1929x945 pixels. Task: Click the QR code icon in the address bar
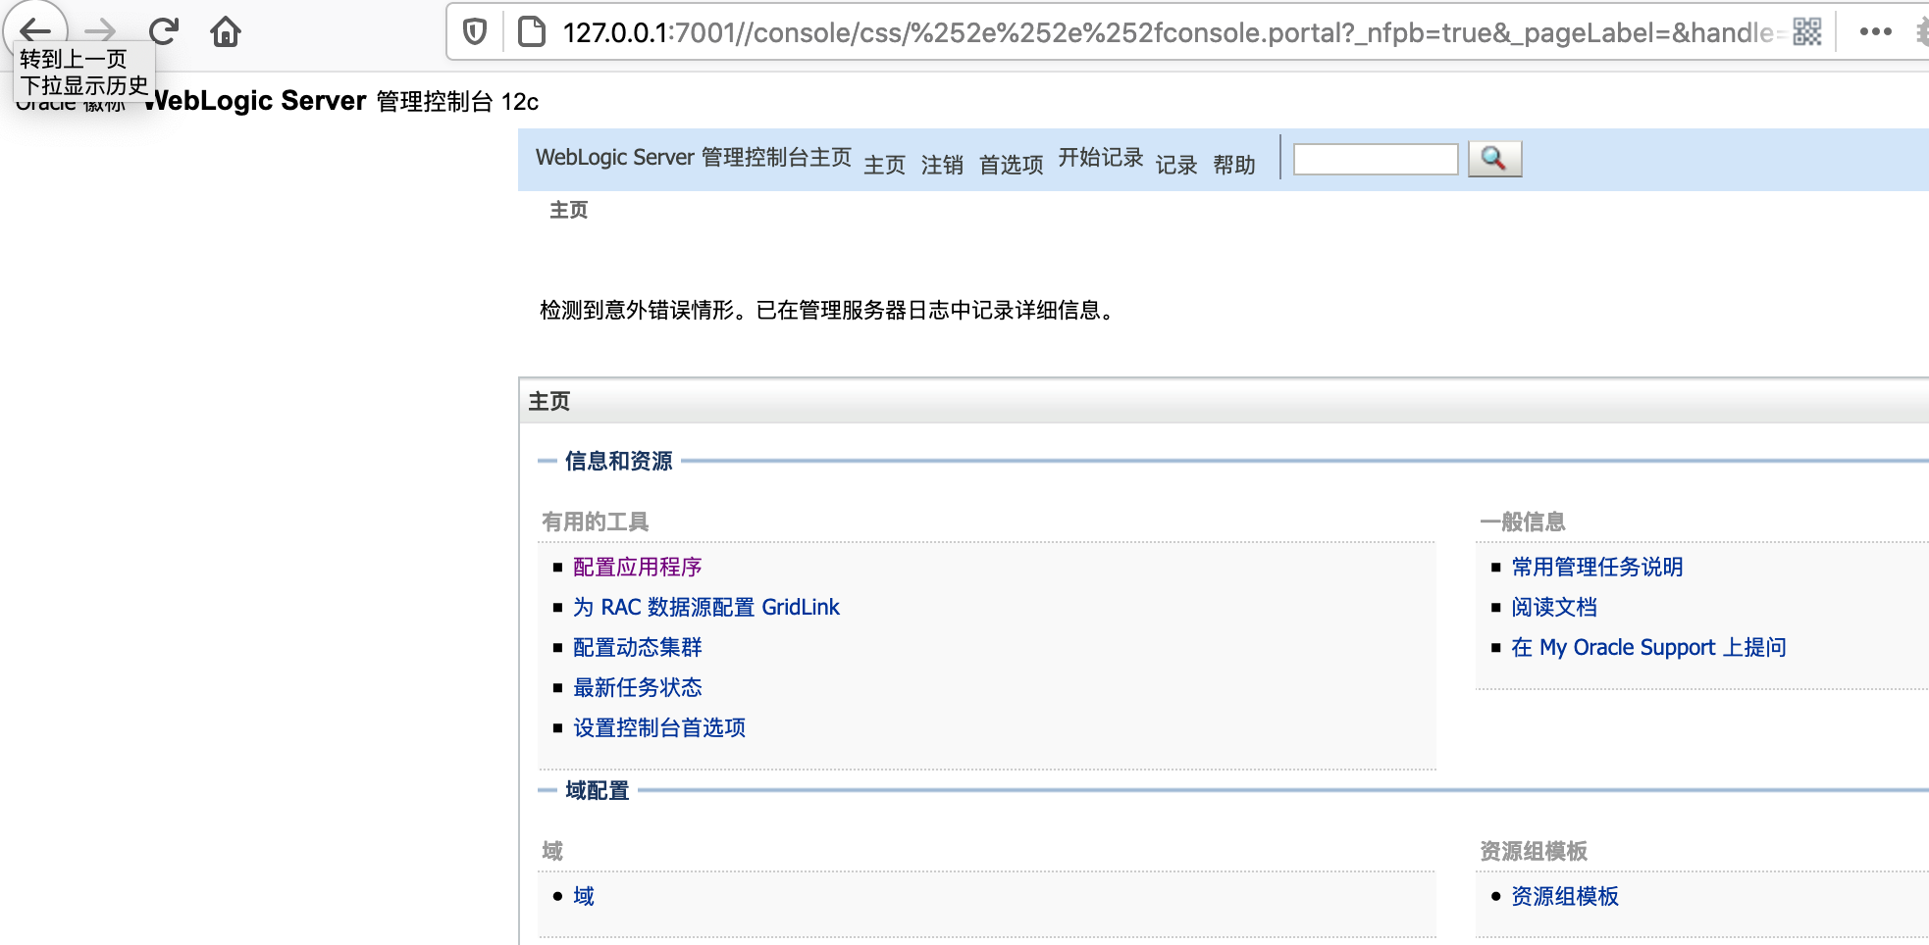coord(1806,32)
